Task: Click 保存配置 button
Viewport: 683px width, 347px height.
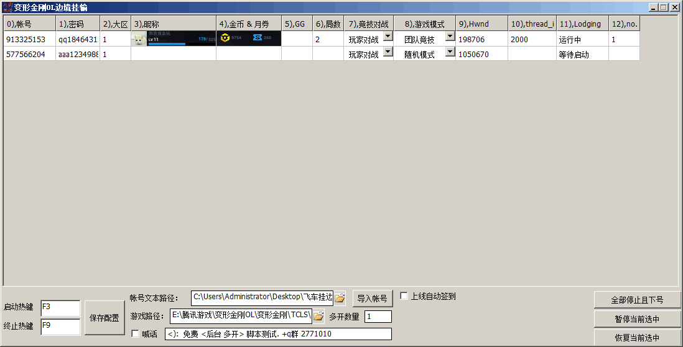Action: click(x=105, y=318)
